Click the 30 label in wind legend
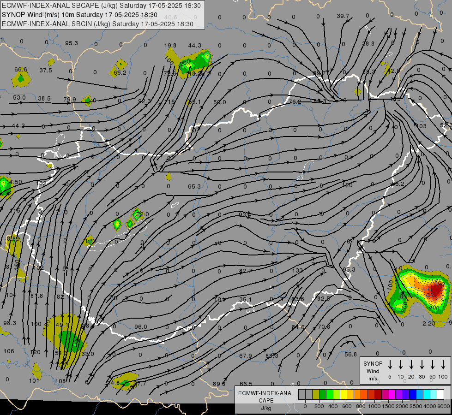Image resolution: width=452 pixels, height=415 pixels. 422,377
